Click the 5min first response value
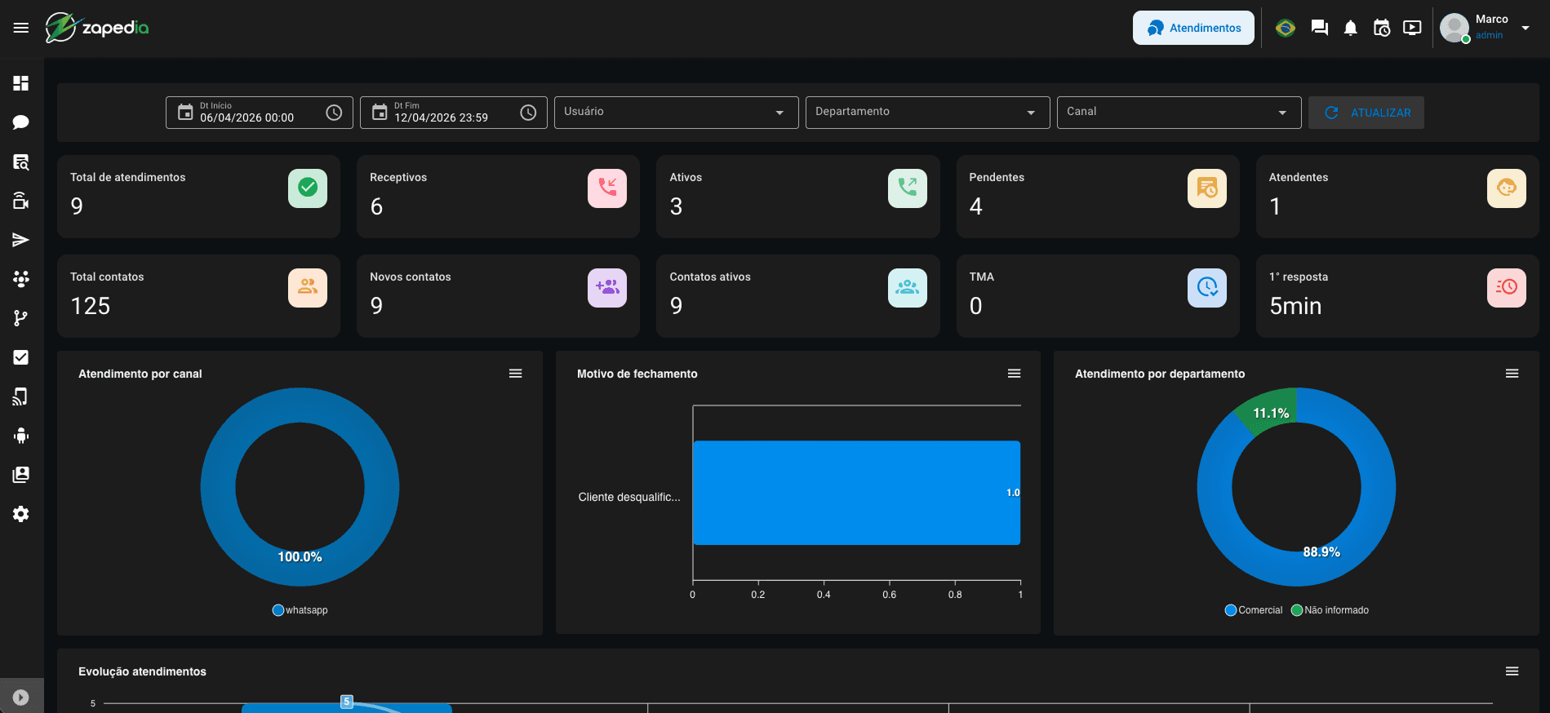The height and width of the screenshot is (713, 1550). tap(1295, 306)
